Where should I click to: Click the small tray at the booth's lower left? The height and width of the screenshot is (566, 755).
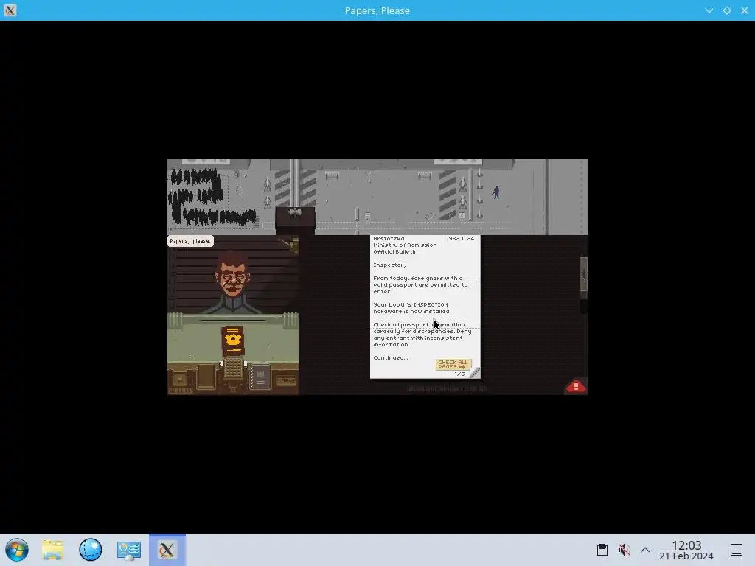(x=180, y=380)
